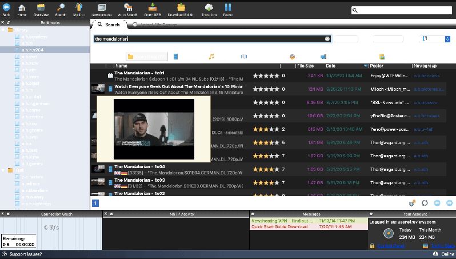Click the gear settings icon near pagination
The width and height of the screenshot is (456, 259).
click(x=413, y=203)
